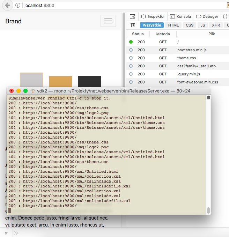
Task: Click the Brand link in navbar
Action: click(x=14, y=21)
